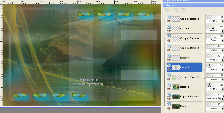Select the Copie de Raster 3 layer name

tap(190, 48)
